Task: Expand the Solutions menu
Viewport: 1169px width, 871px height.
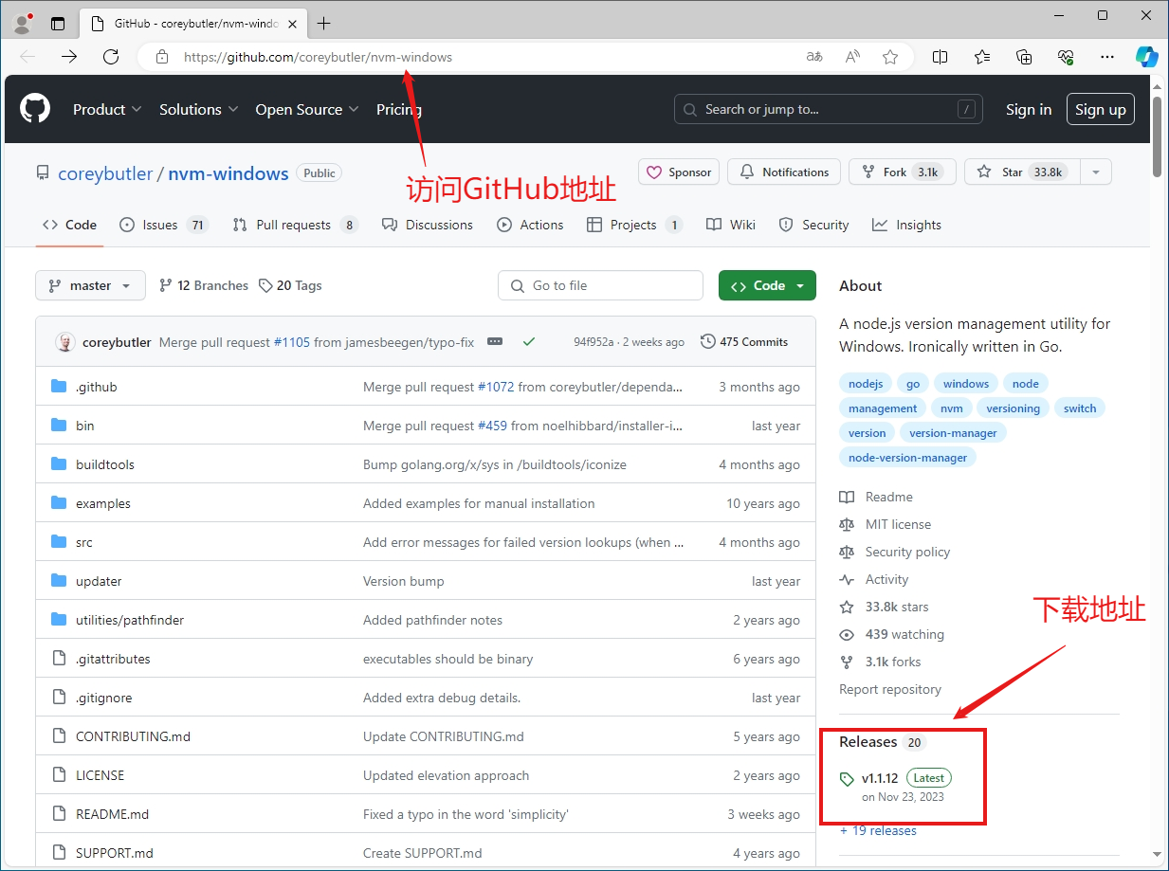Action: click(199, 109)
